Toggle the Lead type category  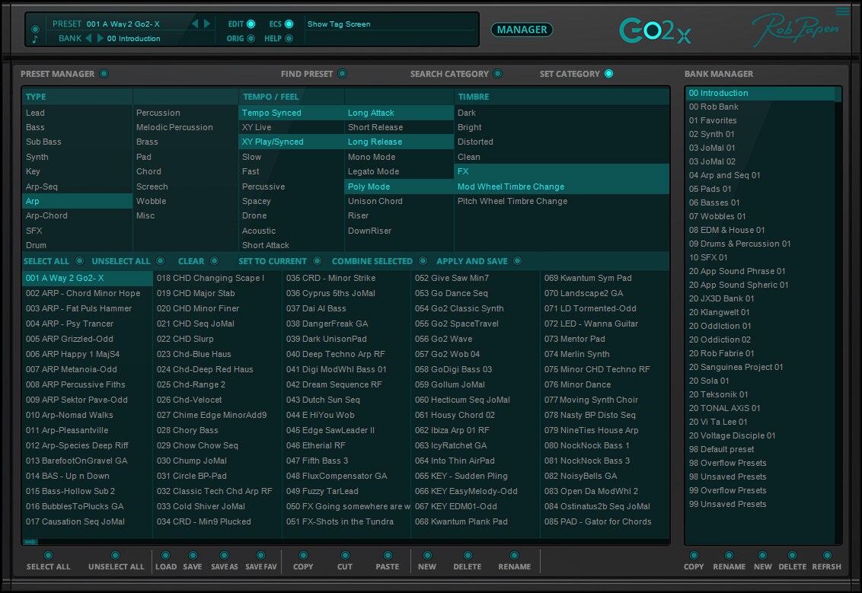[77, 113]
